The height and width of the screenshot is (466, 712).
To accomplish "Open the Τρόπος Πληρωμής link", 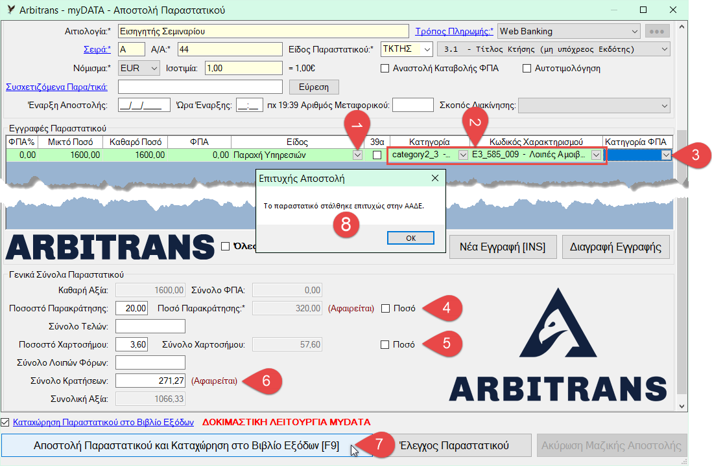I will (454, 31).
